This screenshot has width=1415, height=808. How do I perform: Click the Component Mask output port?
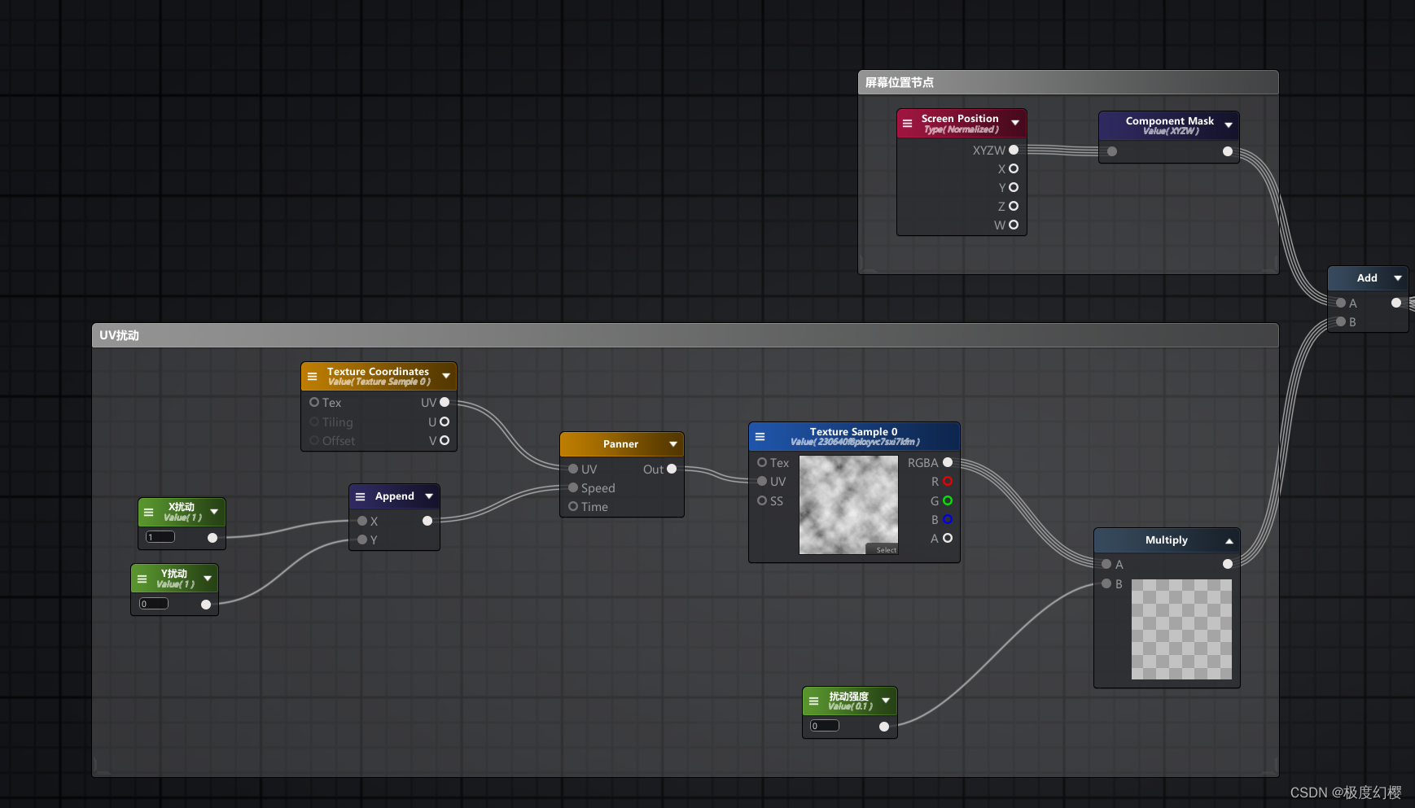1228,151
